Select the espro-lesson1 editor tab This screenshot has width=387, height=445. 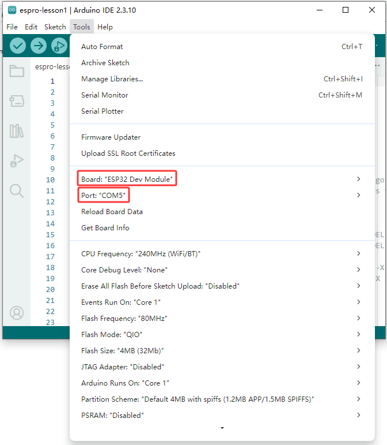[x=52, y=67]
